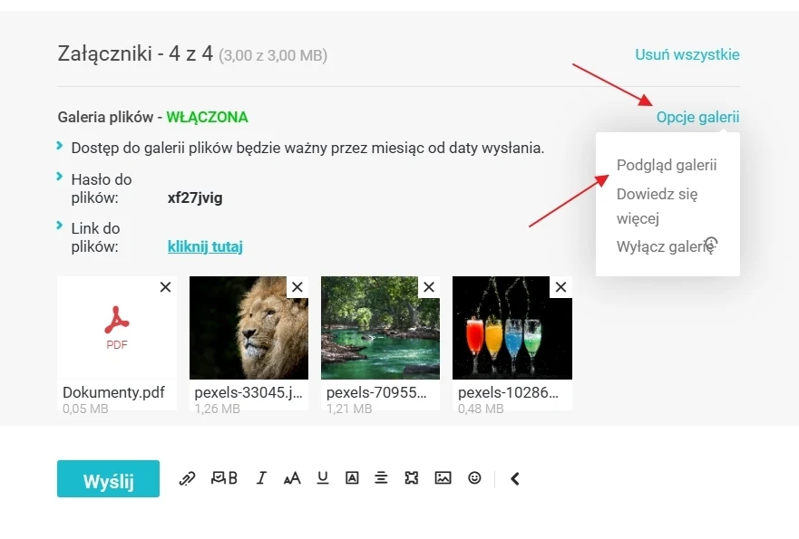Viewport: 799px width, 539px height.
Task: Open the emoji picker
Action: (x=474, y=478)
